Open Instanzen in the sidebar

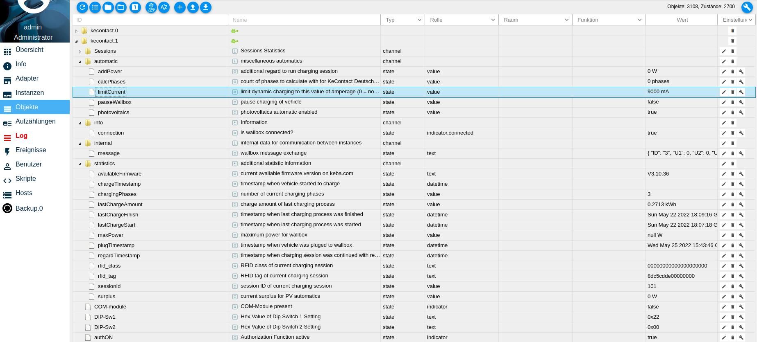(35, 93)
